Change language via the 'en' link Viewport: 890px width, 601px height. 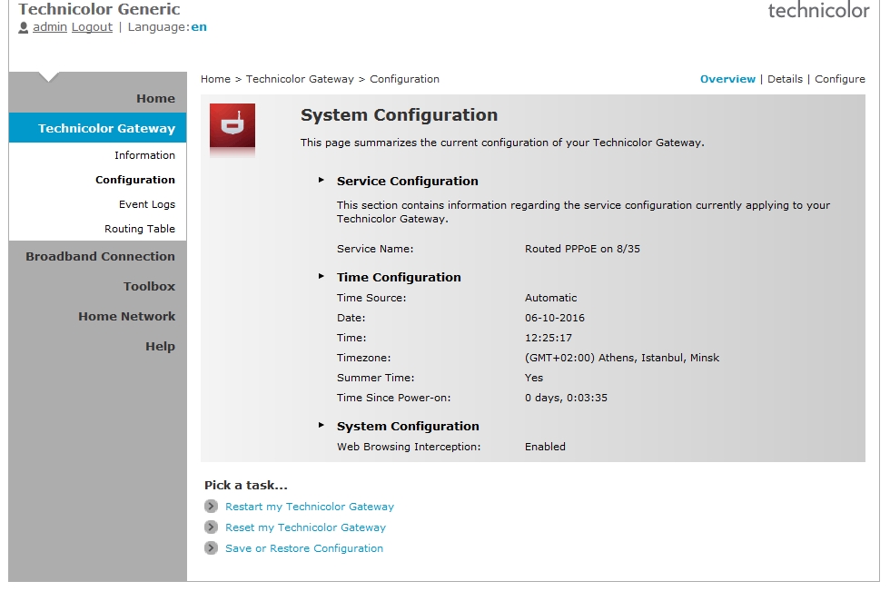tap(199, 27)
